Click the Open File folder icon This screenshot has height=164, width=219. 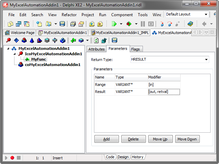(48, 24)
